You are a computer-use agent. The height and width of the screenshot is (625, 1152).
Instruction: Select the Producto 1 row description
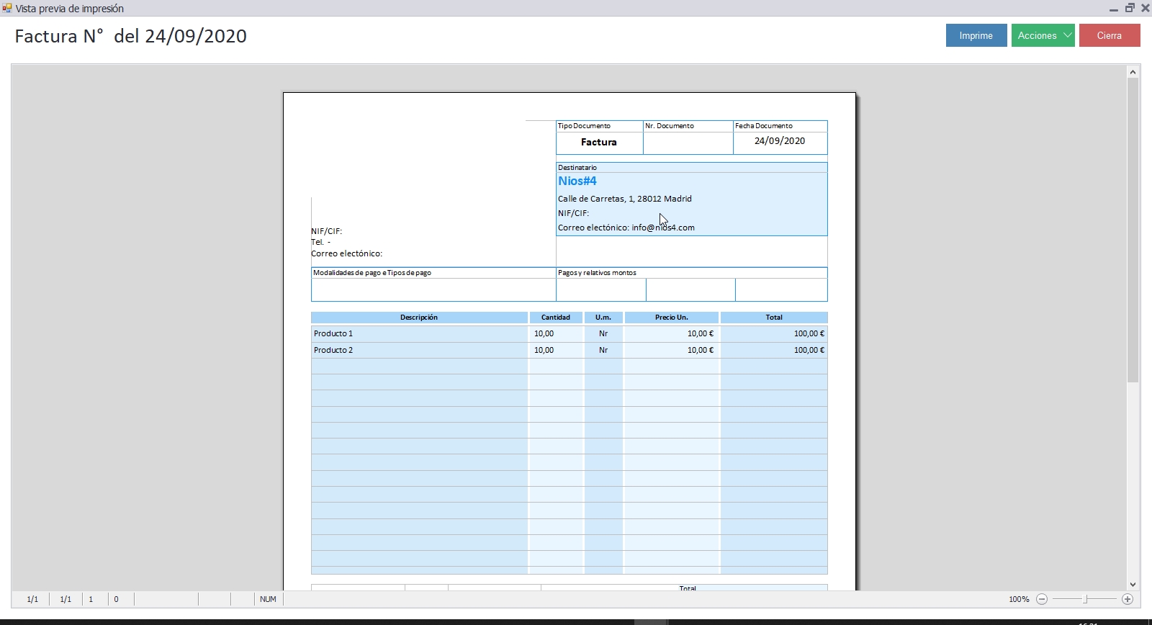tap(333, 333)
